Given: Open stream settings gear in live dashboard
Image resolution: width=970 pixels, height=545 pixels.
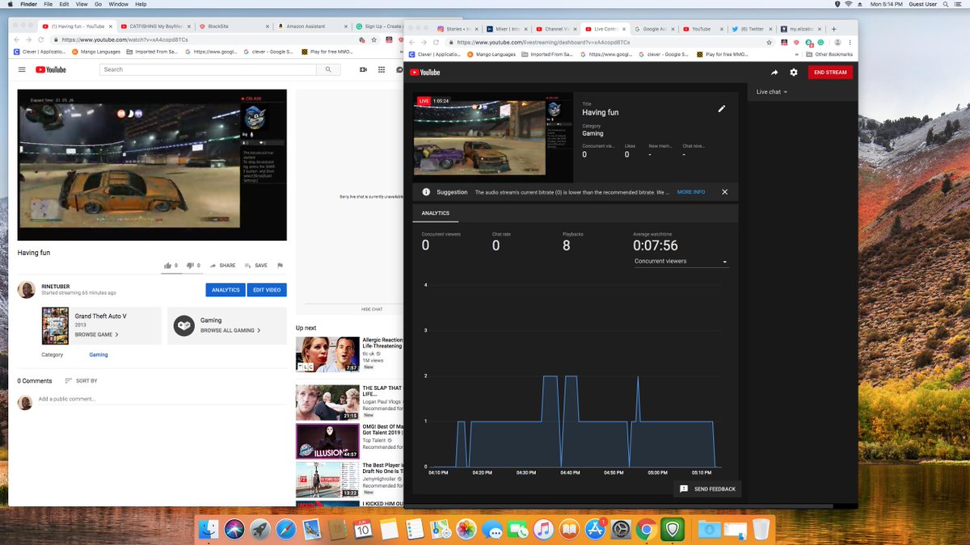Looking at the screenshot, I should pyautogui.click(x=794, y=73).
